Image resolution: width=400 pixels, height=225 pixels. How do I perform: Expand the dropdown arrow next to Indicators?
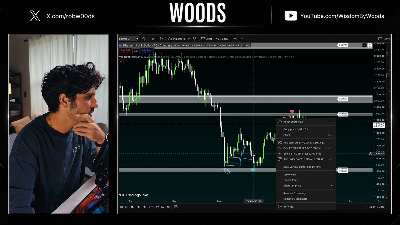point(189,39)
